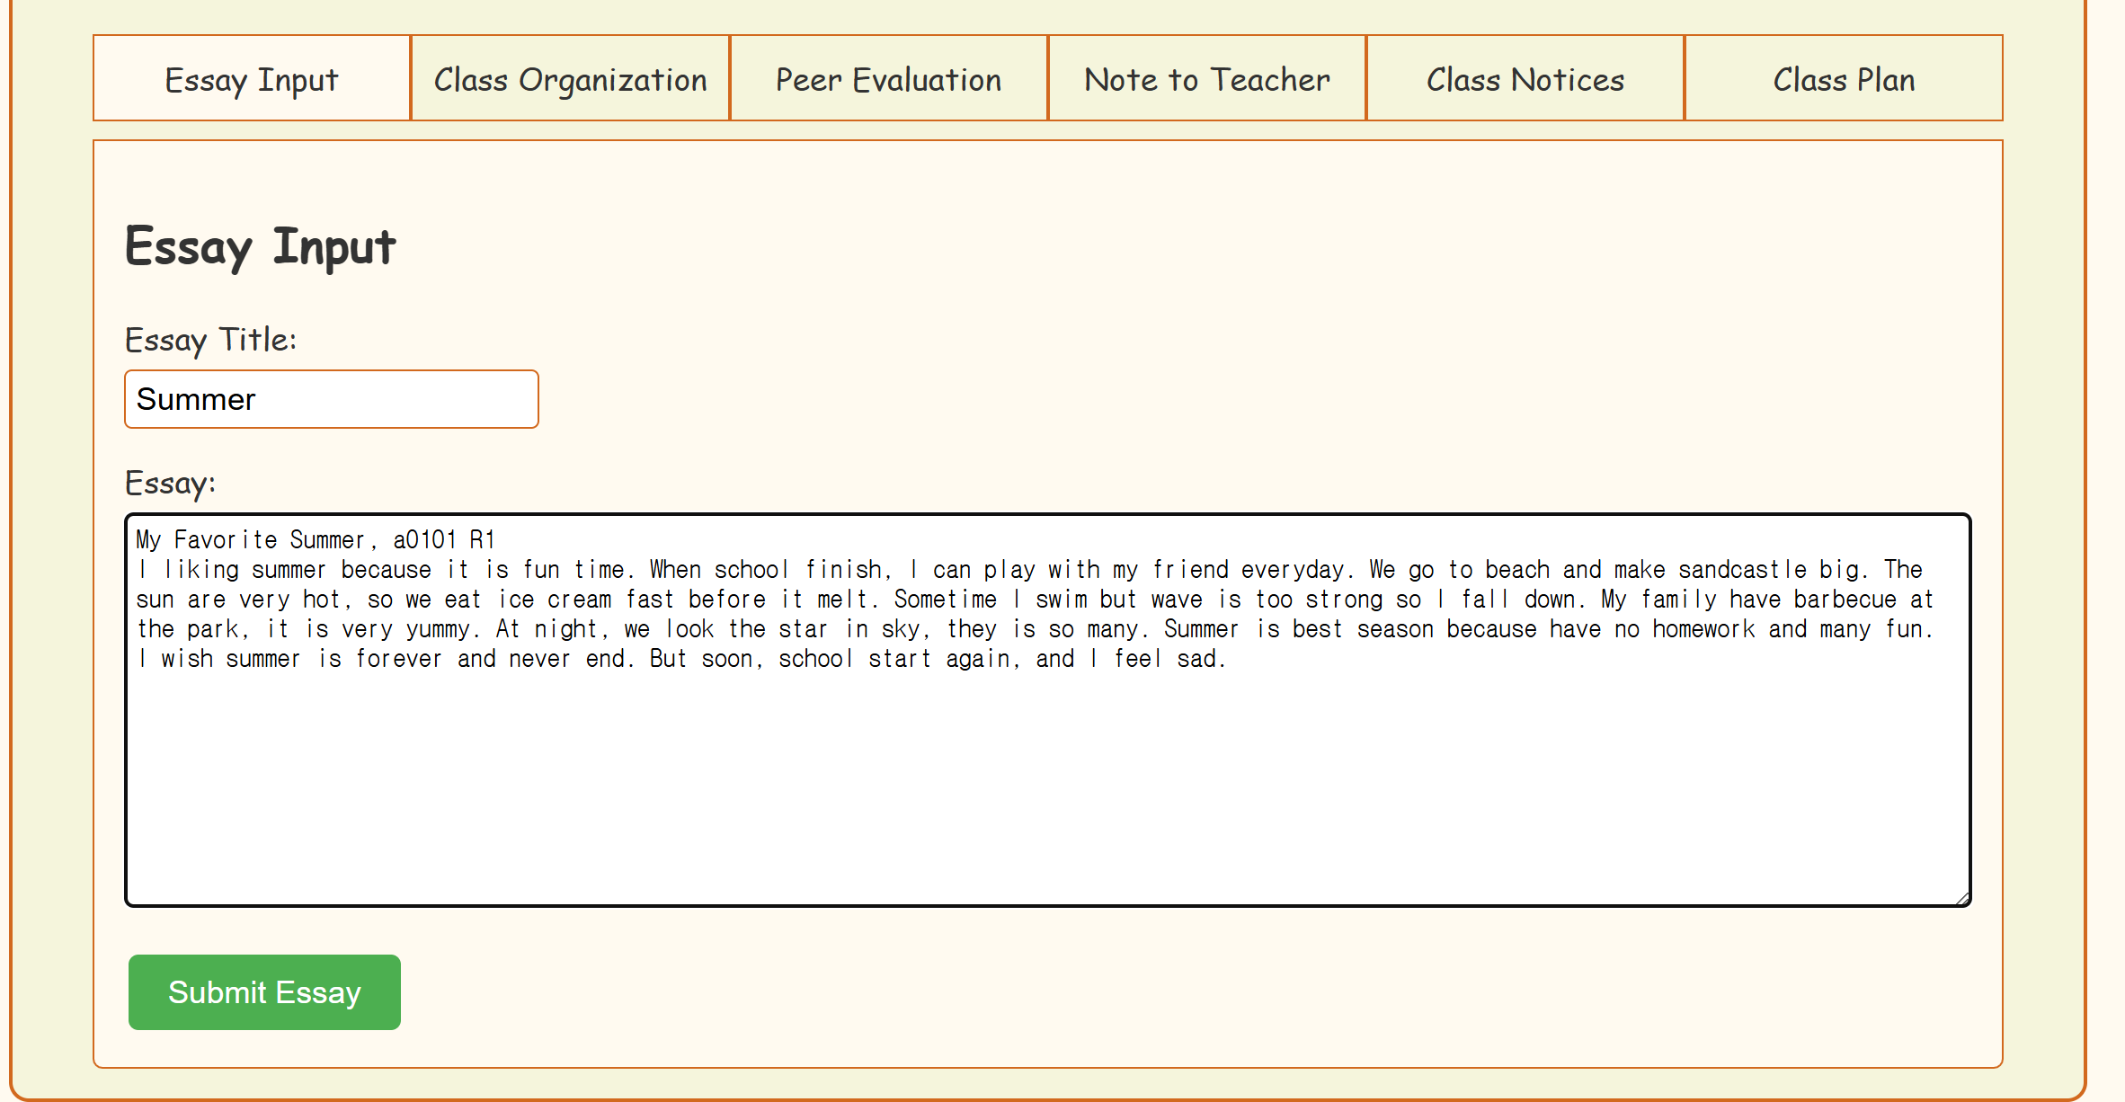Click the 'a0101 R1' code in the essay
The height and width of the screenshot is (1102, 2125).
click(445, 538)
